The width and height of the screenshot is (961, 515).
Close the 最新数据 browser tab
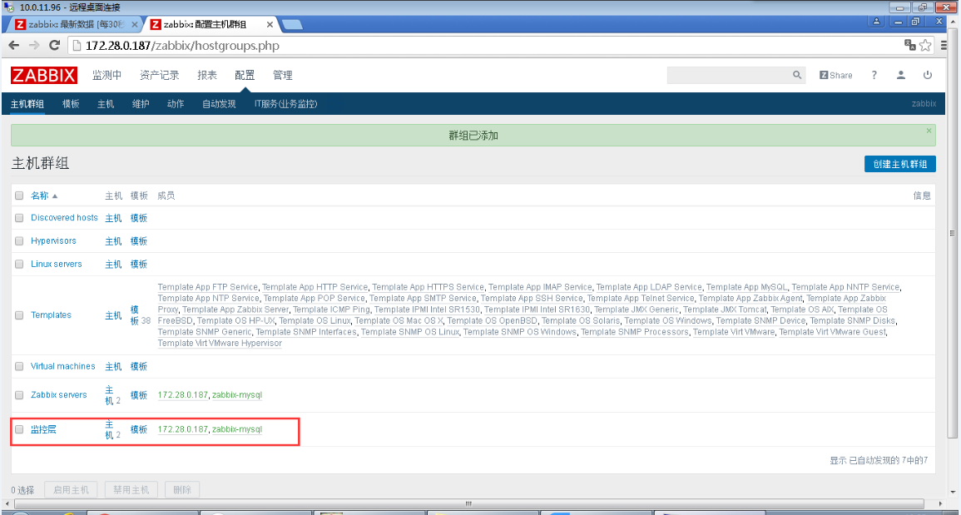point(135,24)
